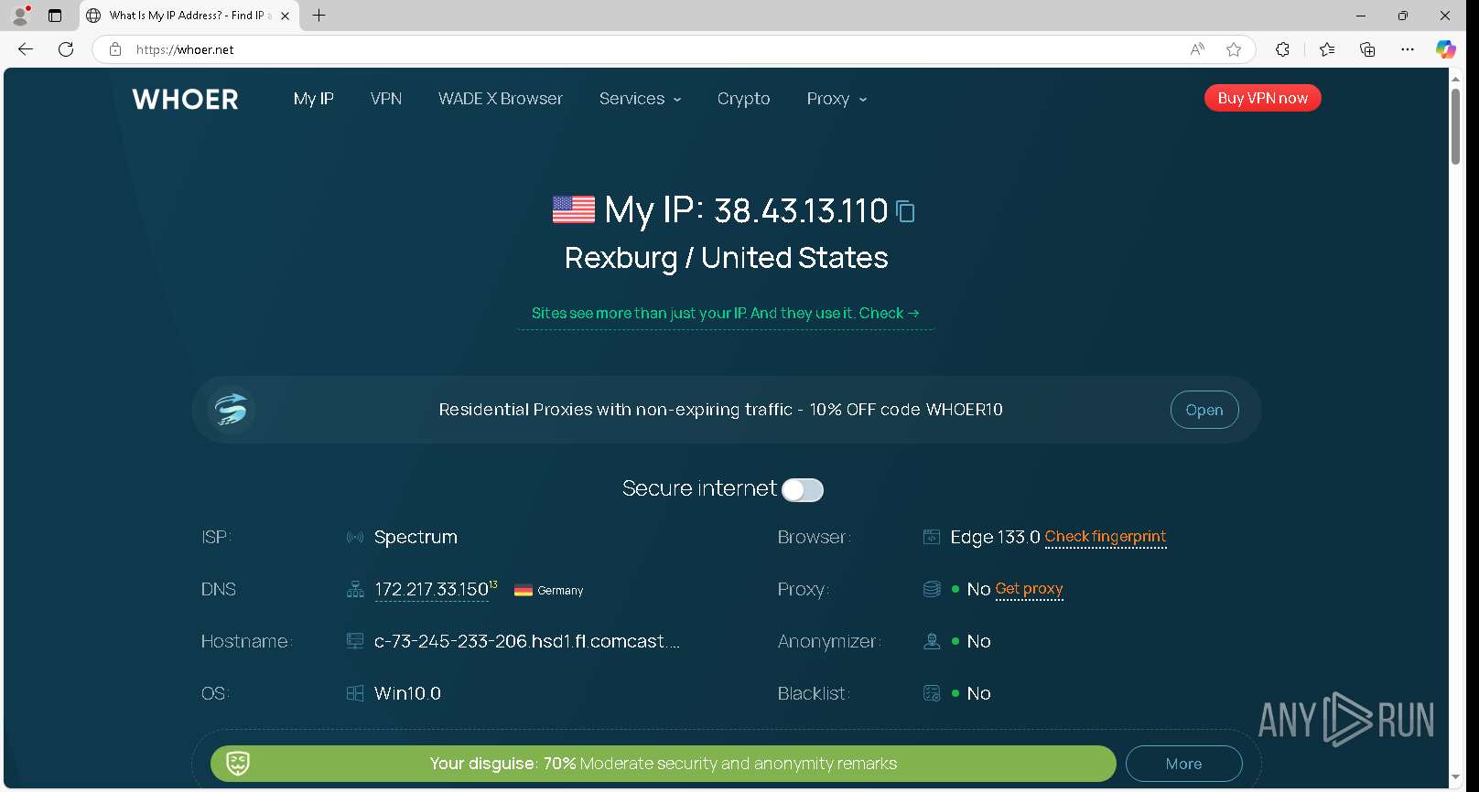Open Settings and more ellipsis
This screenshot has height=792, width=1479.
point(1408,49)
